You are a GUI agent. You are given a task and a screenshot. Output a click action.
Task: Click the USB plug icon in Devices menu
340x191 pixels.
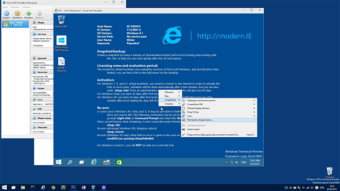(184, 104)
